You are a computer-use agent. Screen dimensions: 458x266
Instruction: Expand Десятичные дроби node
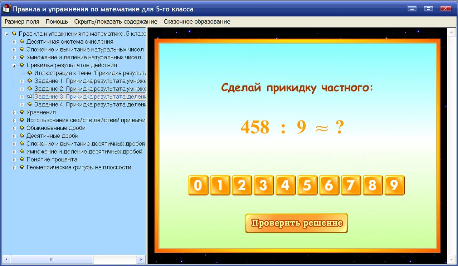tap(14, 136)
